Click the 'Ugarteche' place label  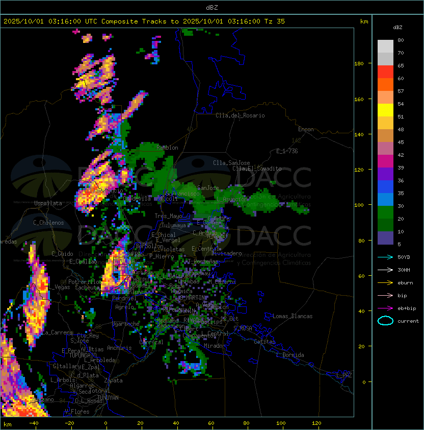click(x=126, y=324)
